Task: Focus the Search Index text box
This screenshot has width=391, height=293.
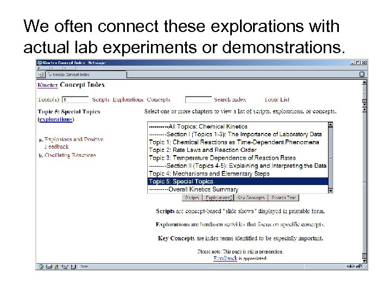Action: pos(199,100)
